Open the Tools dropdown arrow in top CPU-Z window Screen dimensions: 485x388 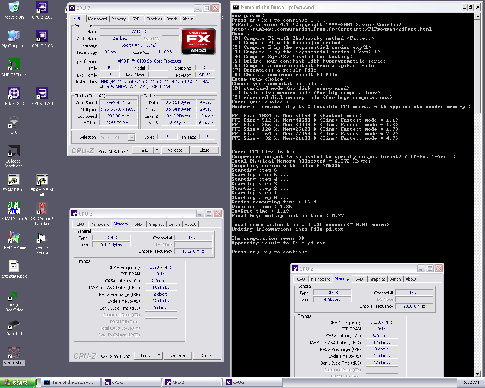click(x=156, y=150)
